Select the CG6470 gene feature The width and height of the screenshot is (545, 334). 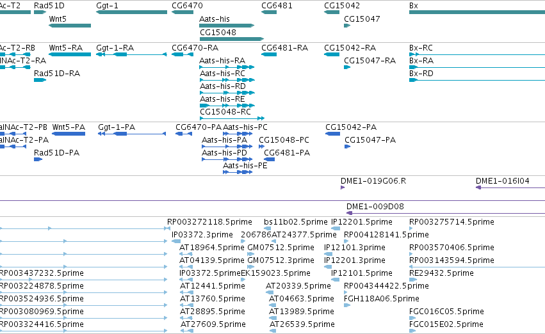pos(183,12)
